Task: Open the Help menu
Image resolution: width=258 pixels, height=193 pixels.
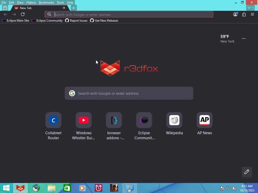Action: click(70, 3)
